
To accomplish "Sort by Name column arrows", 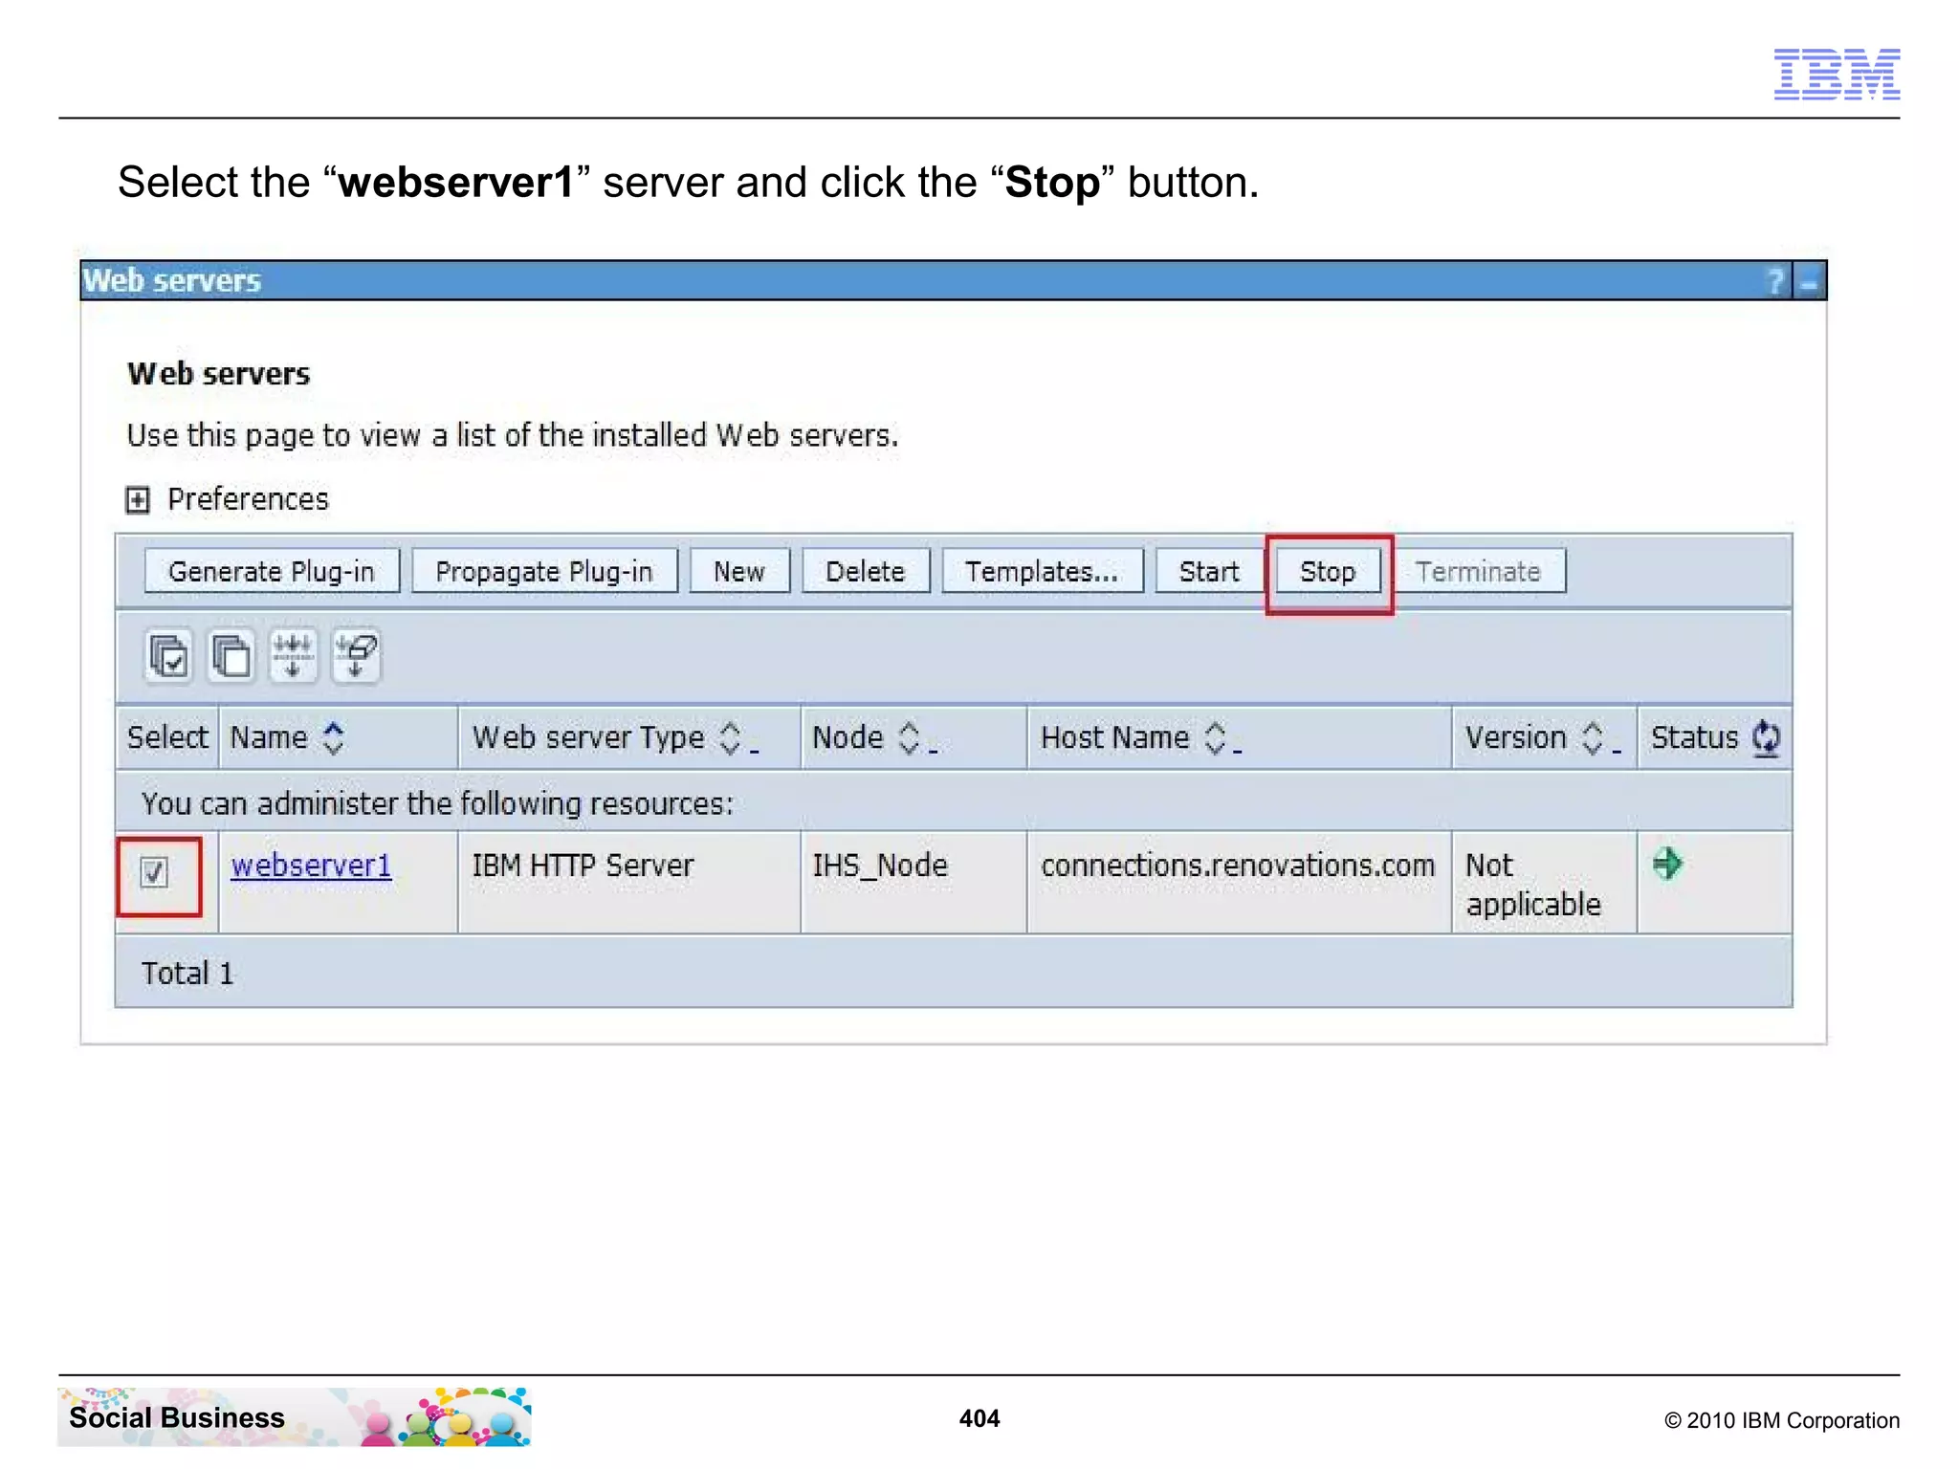I will click(x=333, y=738).
